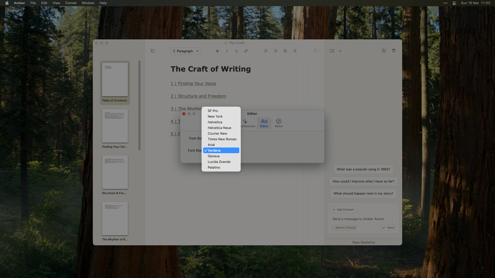This screenshot has width=495, height=278.
Task: Click the insert link icon
Action: point(246,51)
